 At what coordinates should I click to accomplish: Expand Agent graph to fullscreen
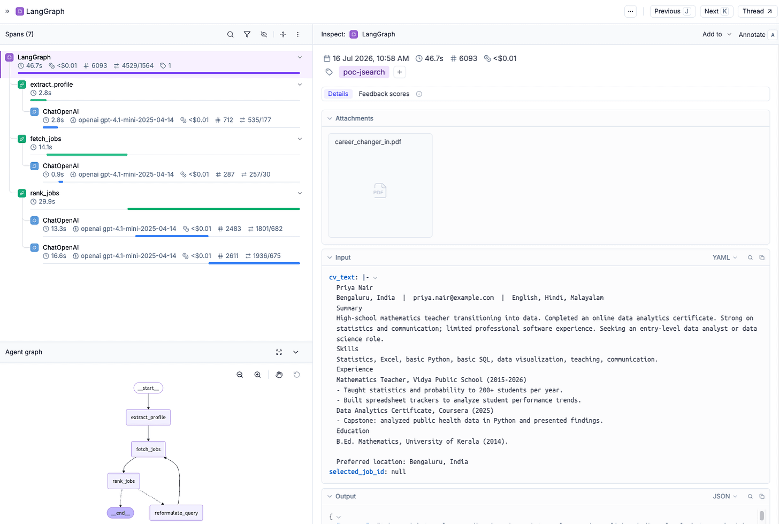pyautogui.click(x=279, y=352)
